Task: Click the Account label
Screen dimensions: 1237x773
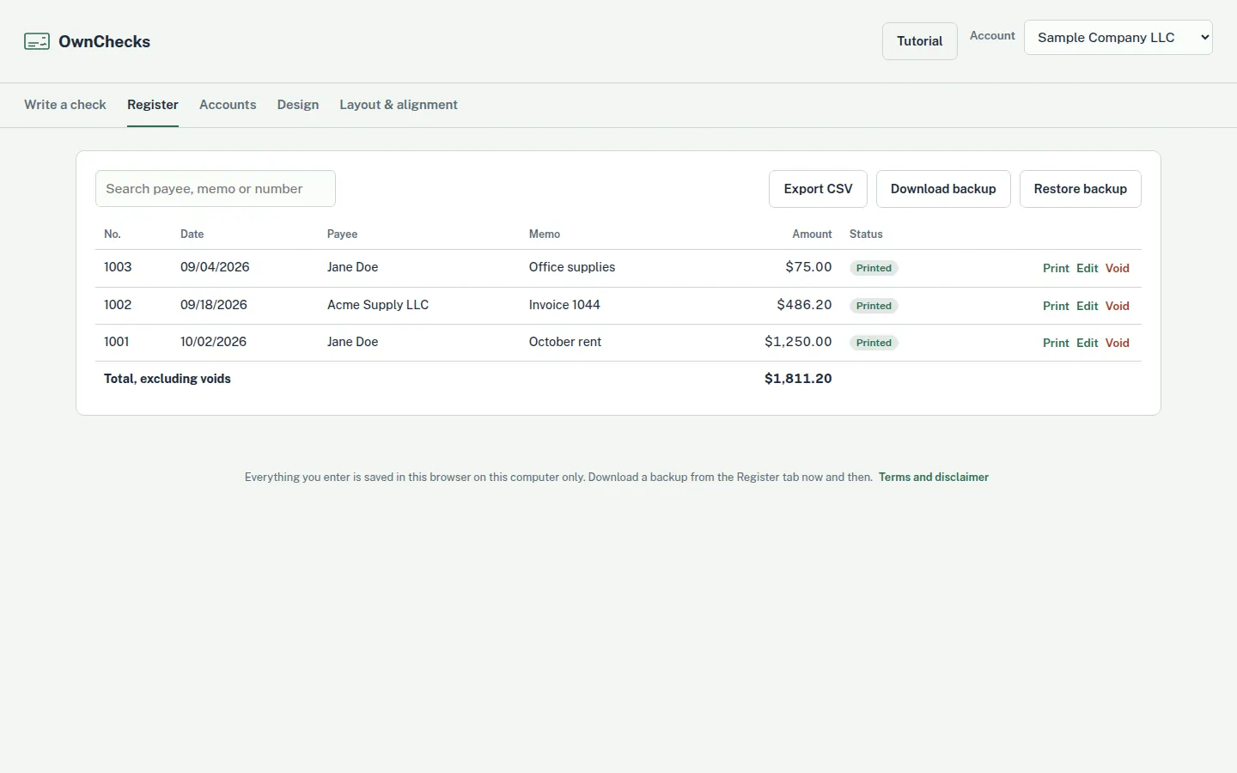Action: [992, 36]
